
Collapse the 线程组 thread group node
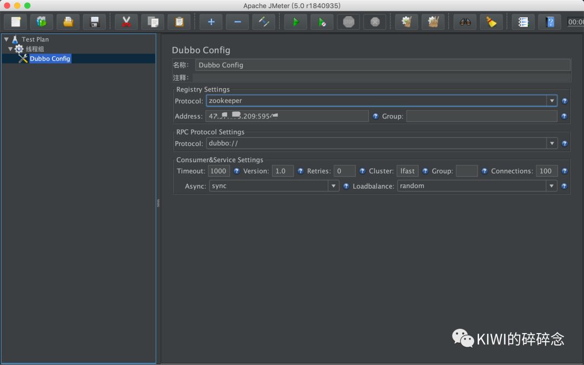[10, 49]
